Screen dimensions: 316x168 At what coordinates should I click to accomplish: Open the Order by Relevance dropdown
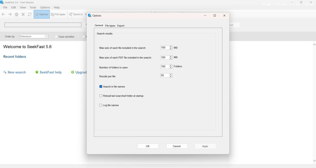click(34, 36)
